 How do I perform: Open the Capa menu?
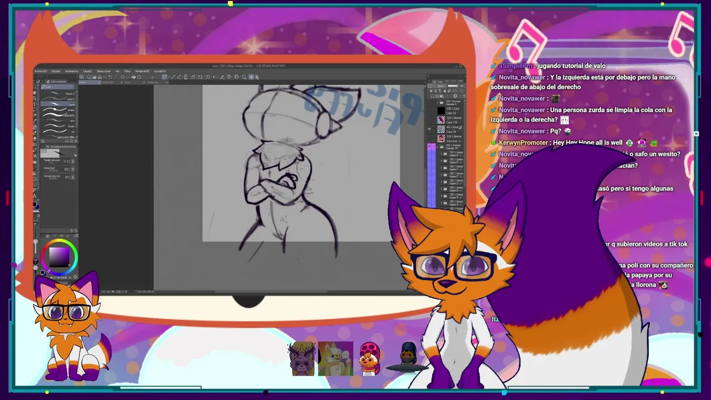(88, 71)
